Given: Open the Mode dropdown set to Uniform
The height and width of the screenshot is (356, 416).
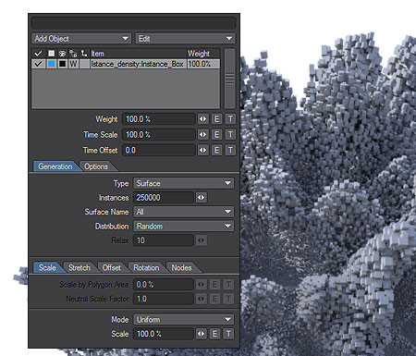Looking at the screenshot, I should pyautogui.click(x=184, y=319).
